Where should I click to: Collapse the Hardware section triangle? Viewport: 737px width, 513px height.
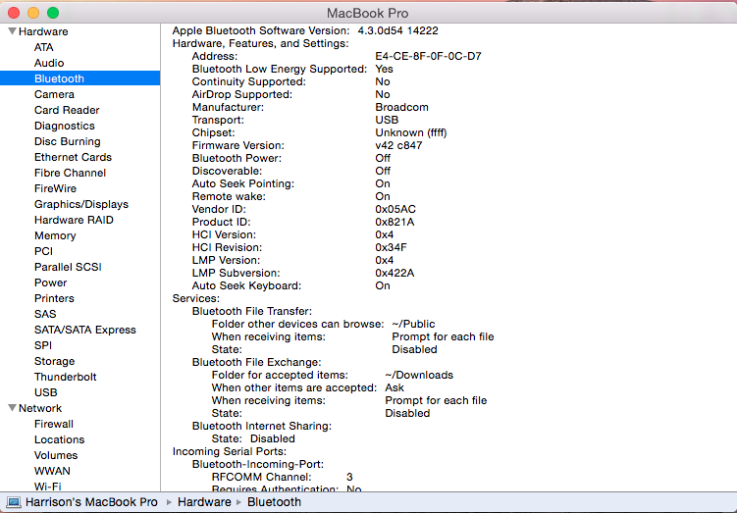[x=12, y=31]
